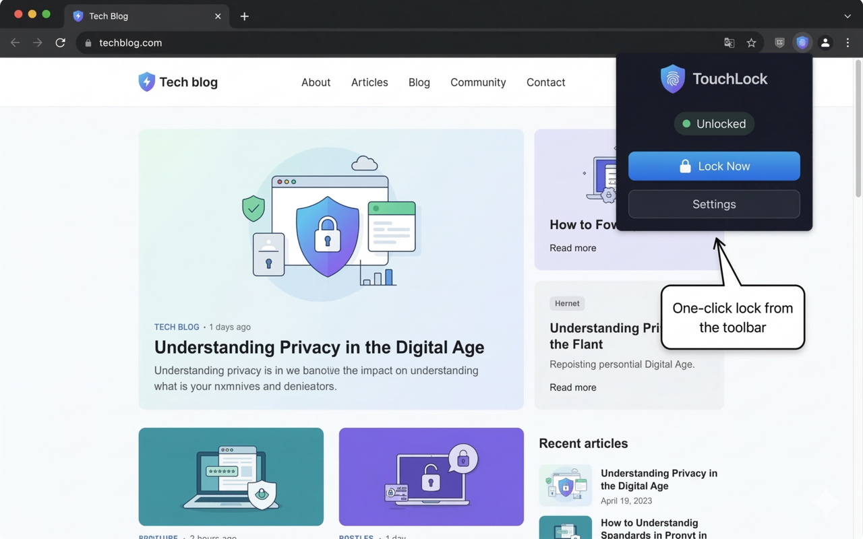Select Contact in the site navigation
Viewport: 863px width, 539px height.
[545, 82]
